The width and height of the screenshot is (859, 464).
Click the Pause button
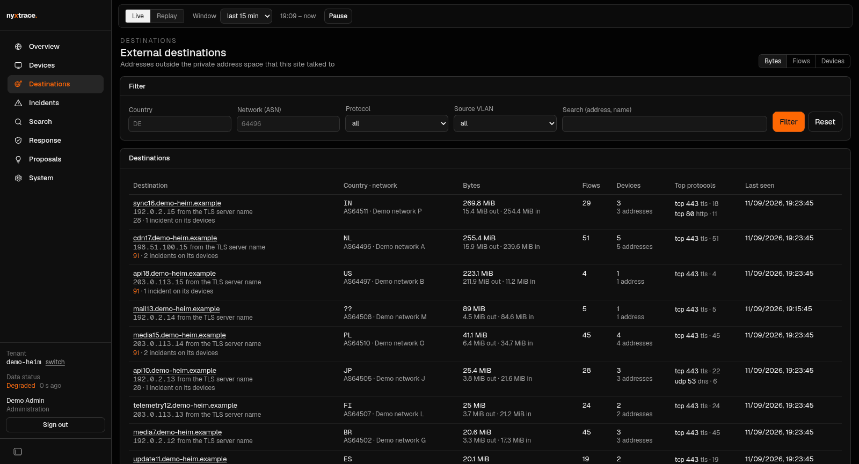click(x=338, y=16)
